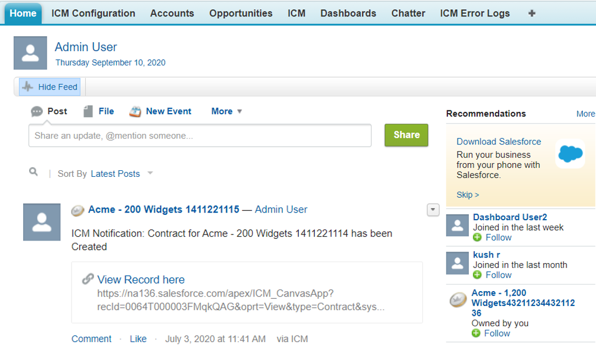Viewport: 596px width, 346px height.
Task: Open View Record here link
Action: point(141,280)
